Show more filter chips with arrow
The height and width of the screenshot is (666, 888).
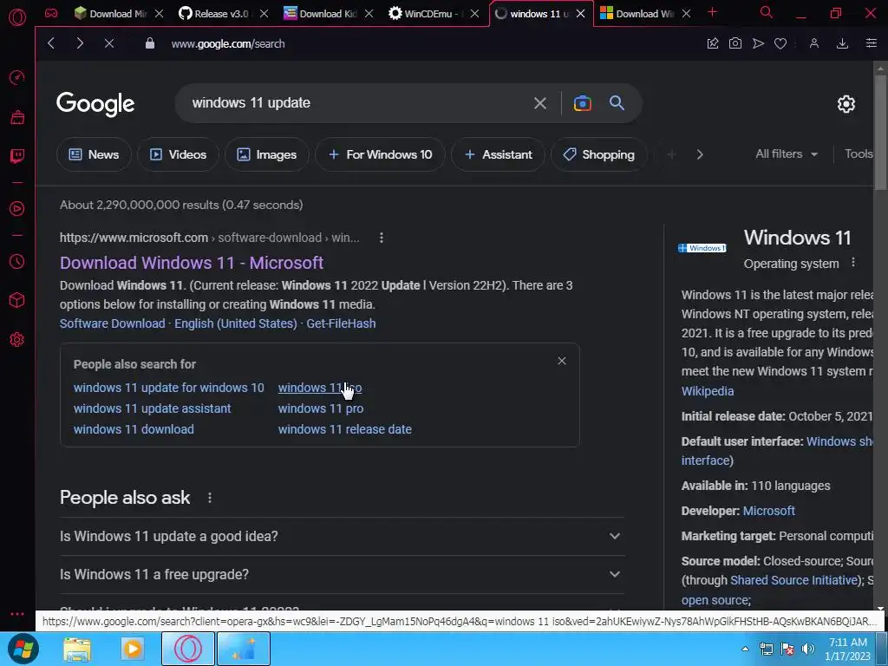click(700, 154)
